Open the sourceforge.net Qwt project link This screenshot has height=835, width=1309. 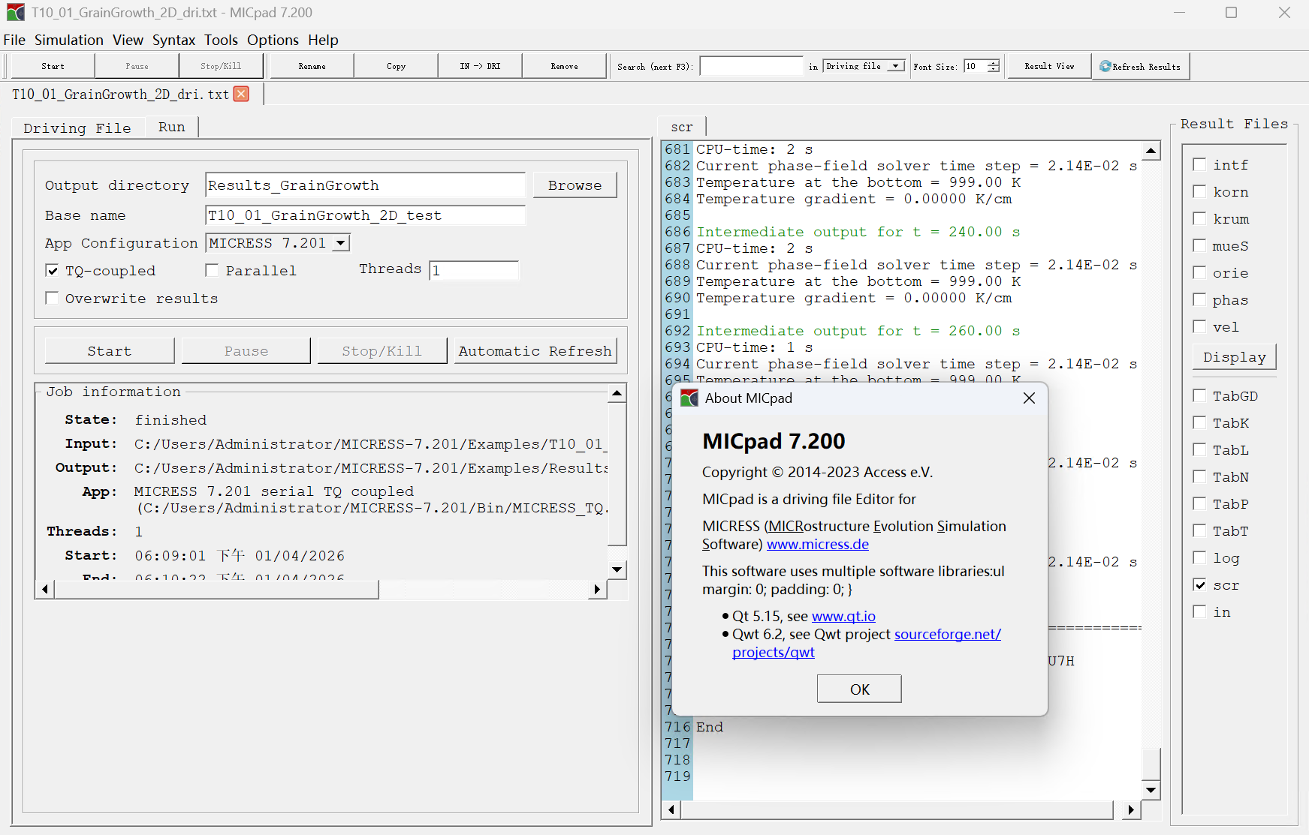948,635
